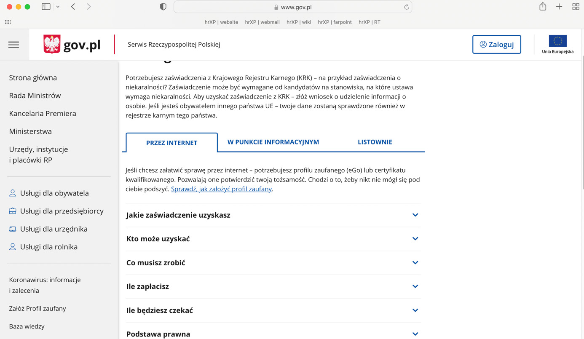Show the tab overview grid icon
The image size is (584, 339).
tap(576, 7)
